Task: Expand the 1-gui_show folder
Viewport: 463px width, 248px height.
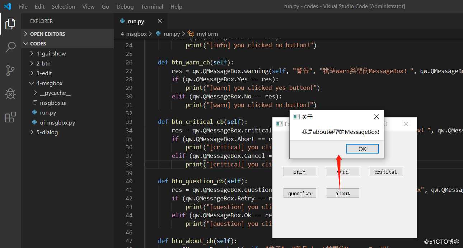Action: tap(67, 53)
